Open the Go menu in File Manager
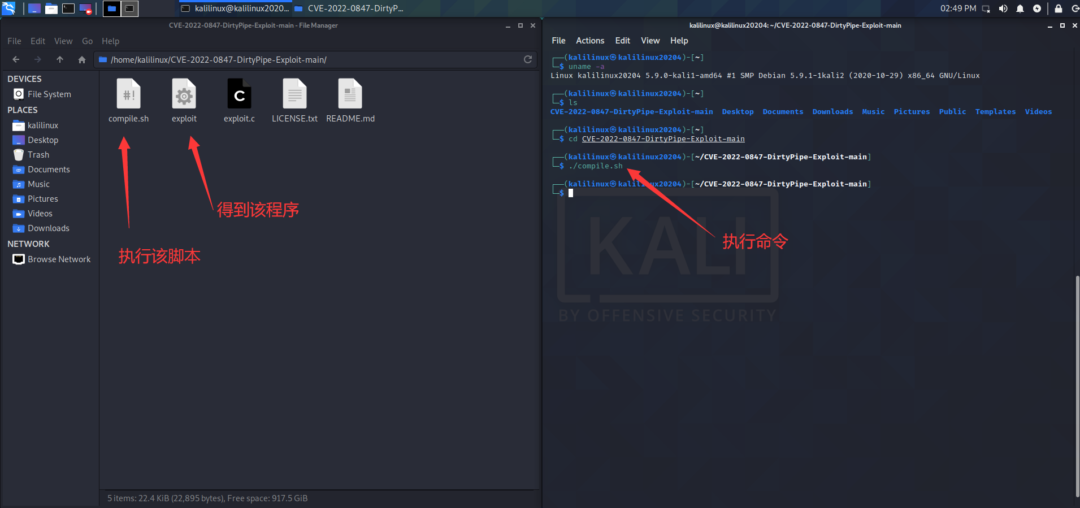Viewport: 1080px width, 508px height. 87,41
